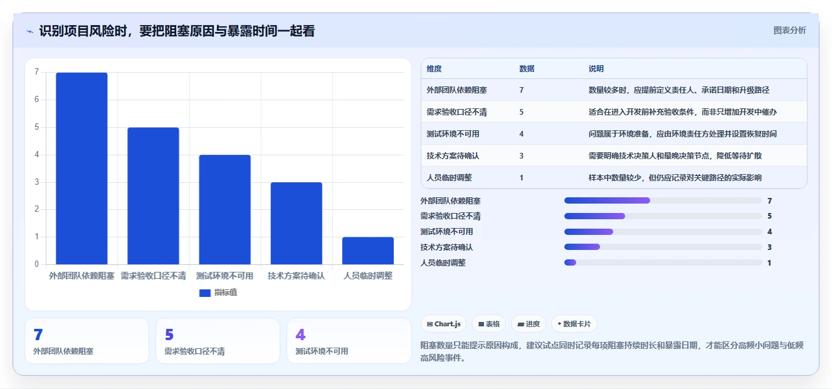832x389 pixels.
Task: Click the value 3 in the table's 数据 column
Action: pyautogui.click(x=522, y=156)
